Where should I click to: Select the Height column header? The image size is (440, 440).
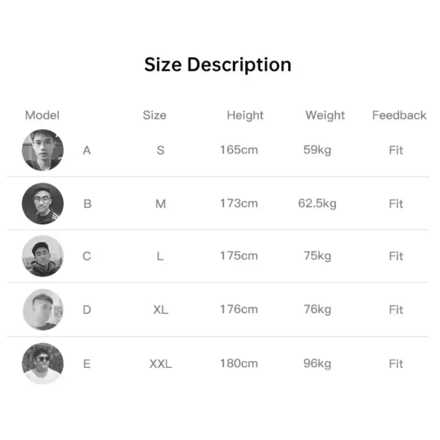(x=245, y=116)
